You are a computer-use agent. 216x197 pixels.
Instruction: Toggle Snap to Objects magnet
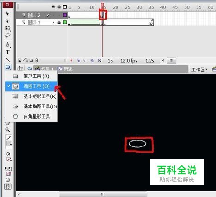coord(8,186)
